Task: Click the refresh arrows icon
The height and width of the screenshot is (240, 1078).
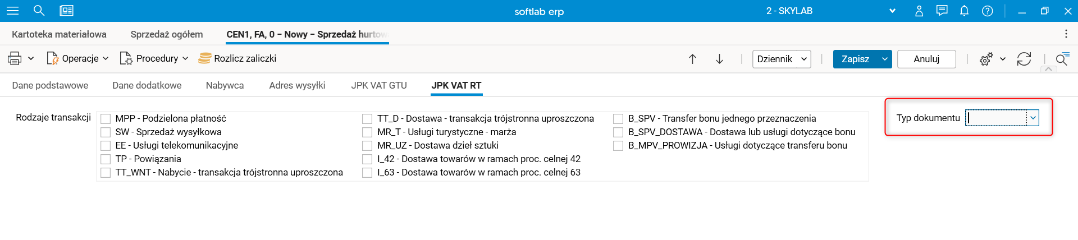Action: click(1024, 59)
